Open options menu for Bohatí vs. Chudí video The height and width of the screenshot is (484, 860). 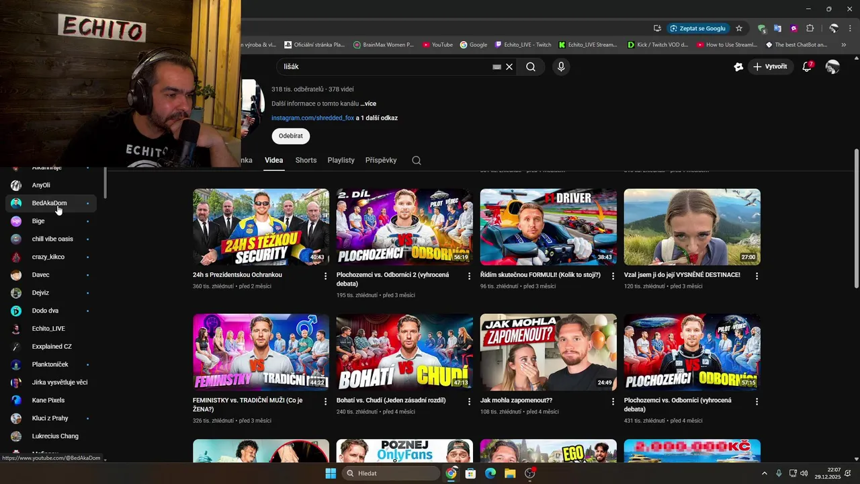(470, 401)
